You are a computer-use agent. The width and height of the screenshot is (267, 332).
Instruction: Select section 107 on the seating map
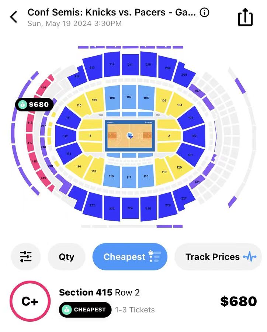point(129,97)
